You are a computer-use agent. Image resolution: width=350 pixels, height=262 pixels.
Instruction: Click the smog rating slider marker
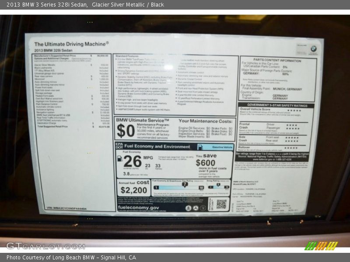click(218, 185)
